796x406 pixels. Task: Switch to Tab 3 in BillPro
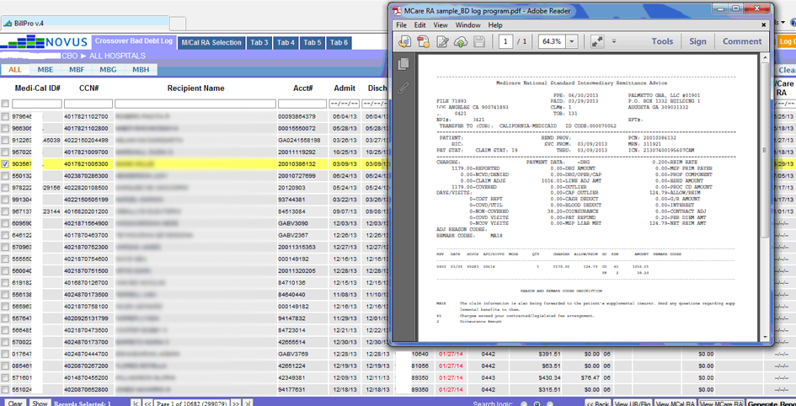(259, 43)
